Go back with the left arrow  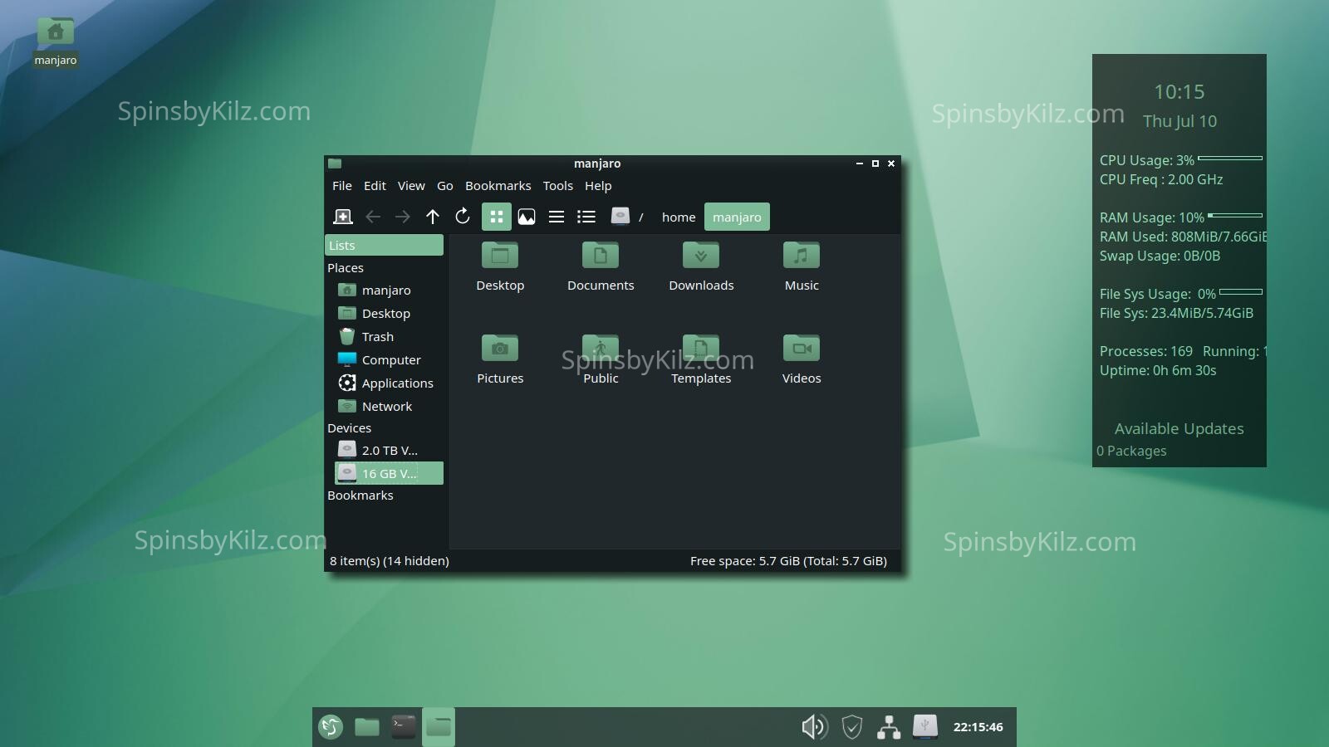[373, 217]
